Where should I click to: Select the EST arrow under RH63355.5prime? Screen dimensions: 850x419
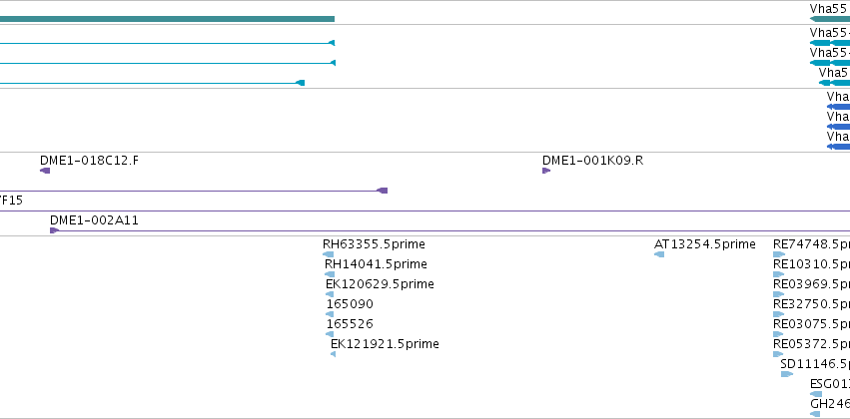(328, 254)
